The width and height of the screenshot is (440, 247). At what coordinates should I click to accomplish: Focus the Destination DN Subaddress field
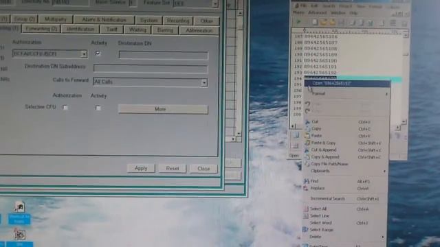coord(151,69)
